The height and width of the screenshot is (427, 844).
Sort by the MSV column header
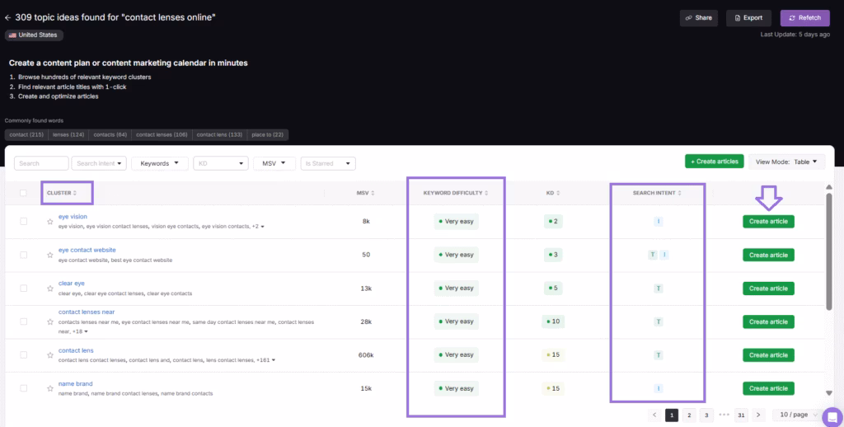tap(364, 193)
